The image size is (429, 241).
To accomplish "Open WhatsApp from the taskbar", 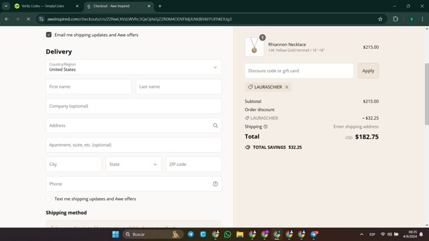I will pyautogui.click(x=227, y=234).
